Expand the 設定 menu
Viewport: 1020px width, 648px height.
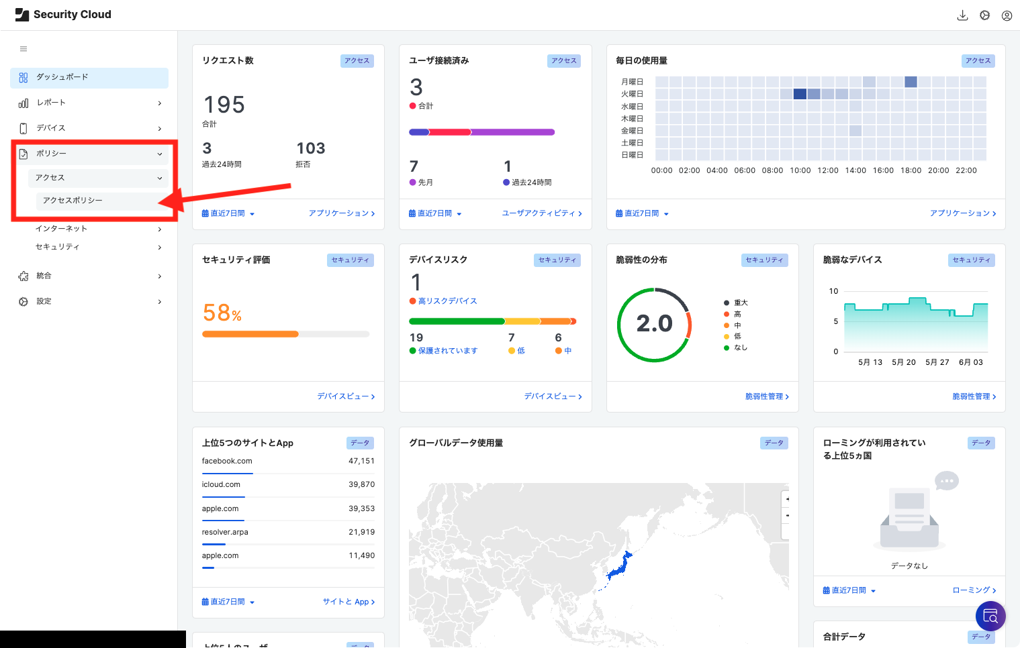89,302
